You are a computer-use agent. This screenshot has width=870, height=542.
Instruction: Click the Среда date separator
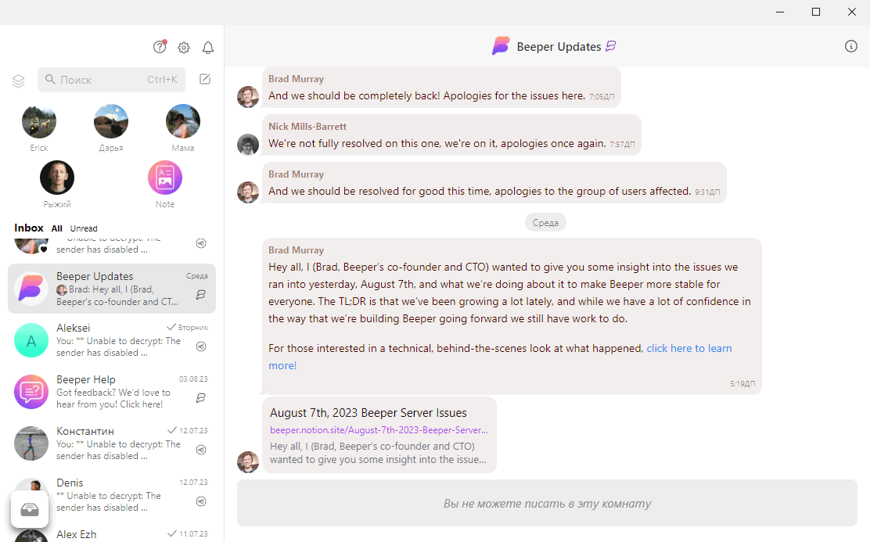click(545, 222)
